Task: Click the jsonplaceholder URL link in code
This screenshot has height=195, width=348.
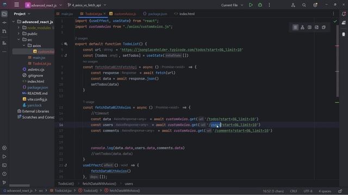Action: 182,50
